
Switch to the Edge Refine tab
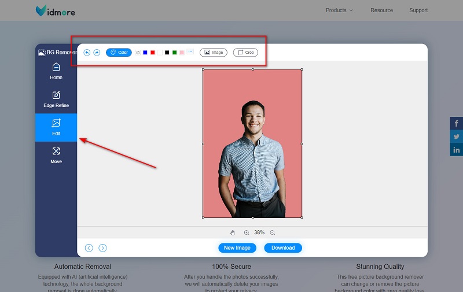[56, 99]
